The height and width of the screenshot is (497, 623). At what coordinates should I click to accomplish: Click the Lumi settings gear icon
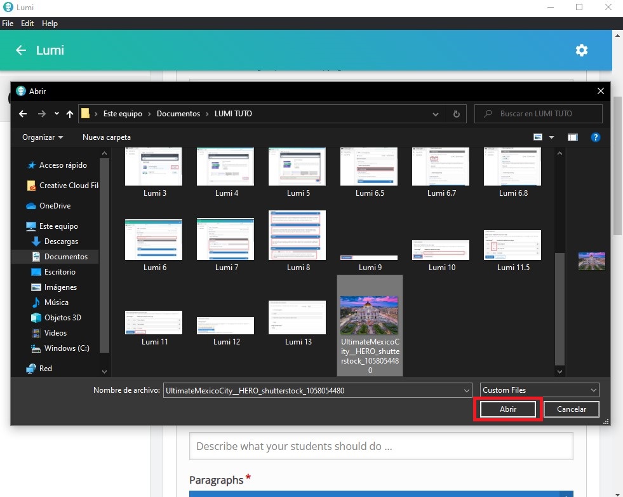(x=581, y=50)
